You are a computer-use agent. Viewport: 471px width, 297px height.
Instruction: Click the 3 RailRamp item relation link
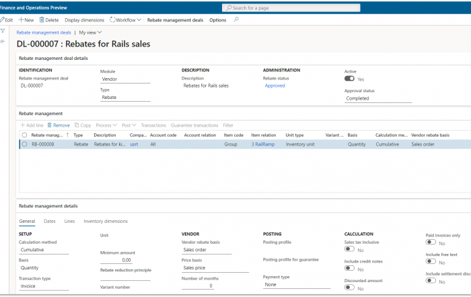point(263,144)
